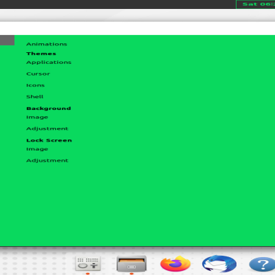Click the Lock Screen heading

pos(49,140)
